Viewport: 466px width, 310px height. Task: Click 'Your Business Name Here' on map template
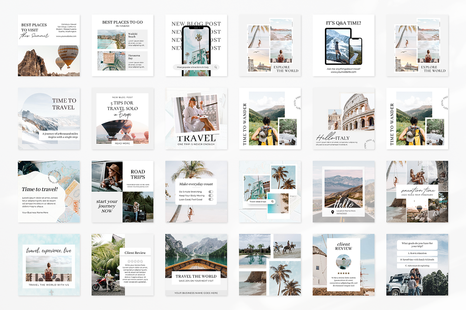[35, 212]
